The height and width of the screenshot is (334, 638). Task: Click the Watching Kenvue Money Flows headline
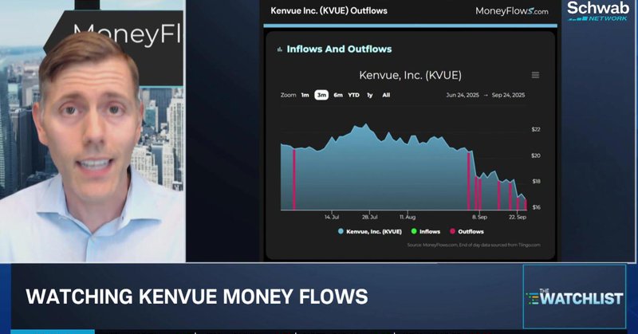pos(197,297)
